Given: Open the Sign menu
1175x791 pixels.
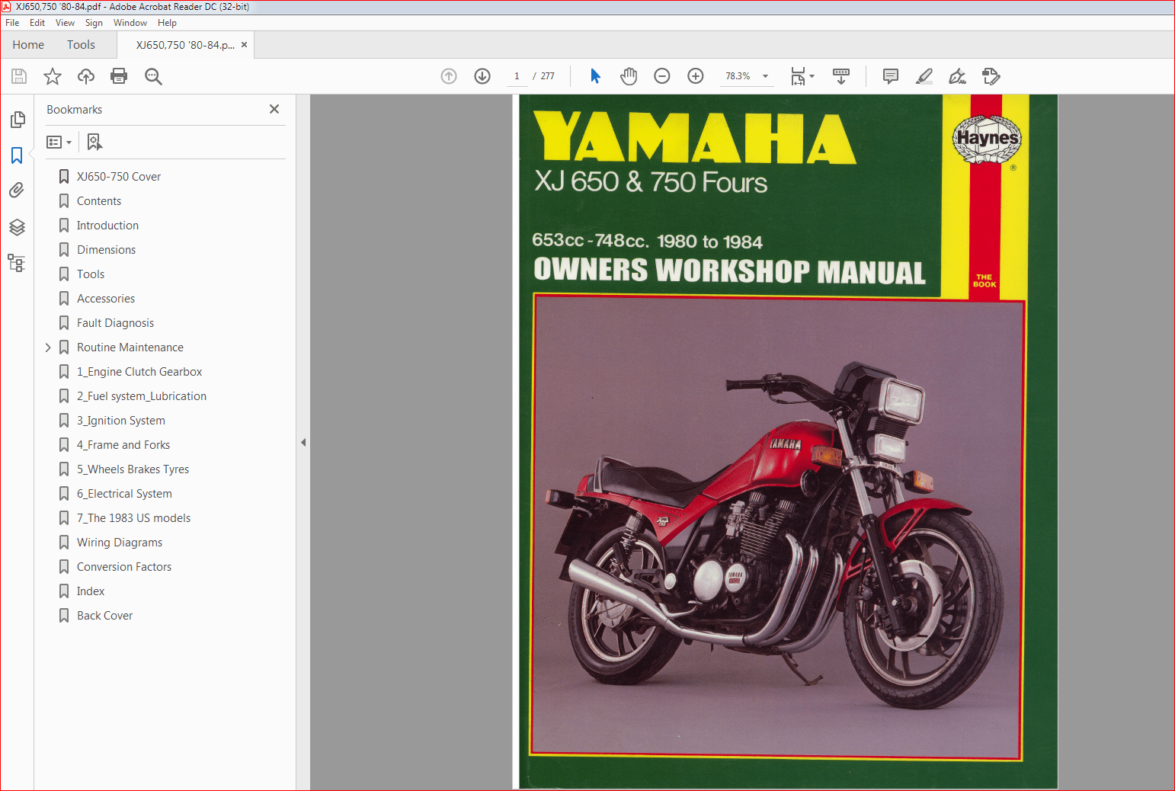Looking at the screenshot, I should coord(94,23).
